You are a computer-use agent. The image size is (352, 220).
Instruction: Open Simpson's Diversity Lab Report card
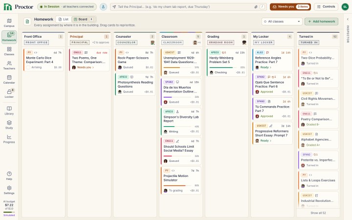click(181, 121)
